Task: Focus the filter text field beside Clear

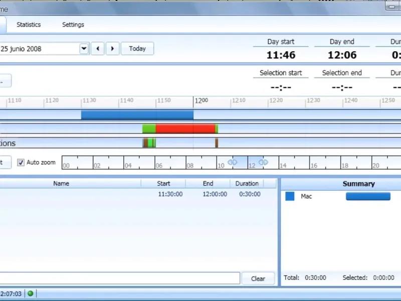Action: [x=120, y=278]
